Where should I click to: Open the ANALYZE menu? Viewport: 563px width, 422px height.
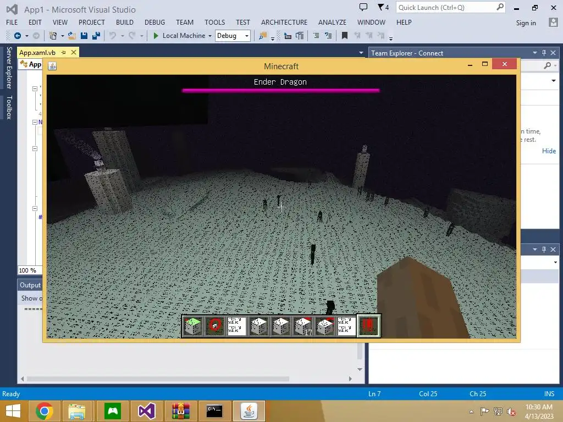tap(332, 22)
